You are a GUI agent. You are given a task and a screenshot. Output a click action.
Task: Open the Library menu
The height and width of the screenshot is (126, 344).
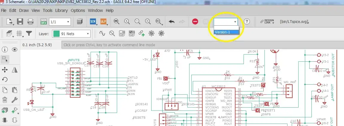[x=61, y=10]
